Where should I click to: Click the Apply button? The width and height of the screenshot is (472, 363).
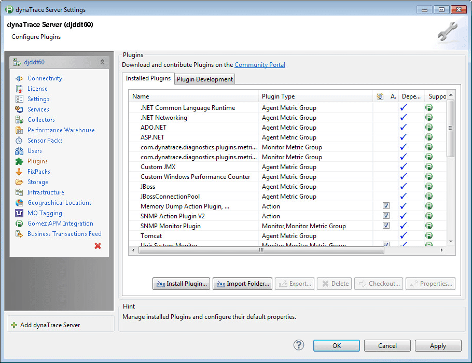tap(438, 345)
